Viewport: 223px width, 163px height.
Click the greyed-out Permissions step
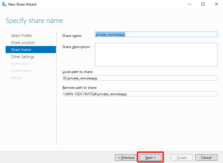20,64
